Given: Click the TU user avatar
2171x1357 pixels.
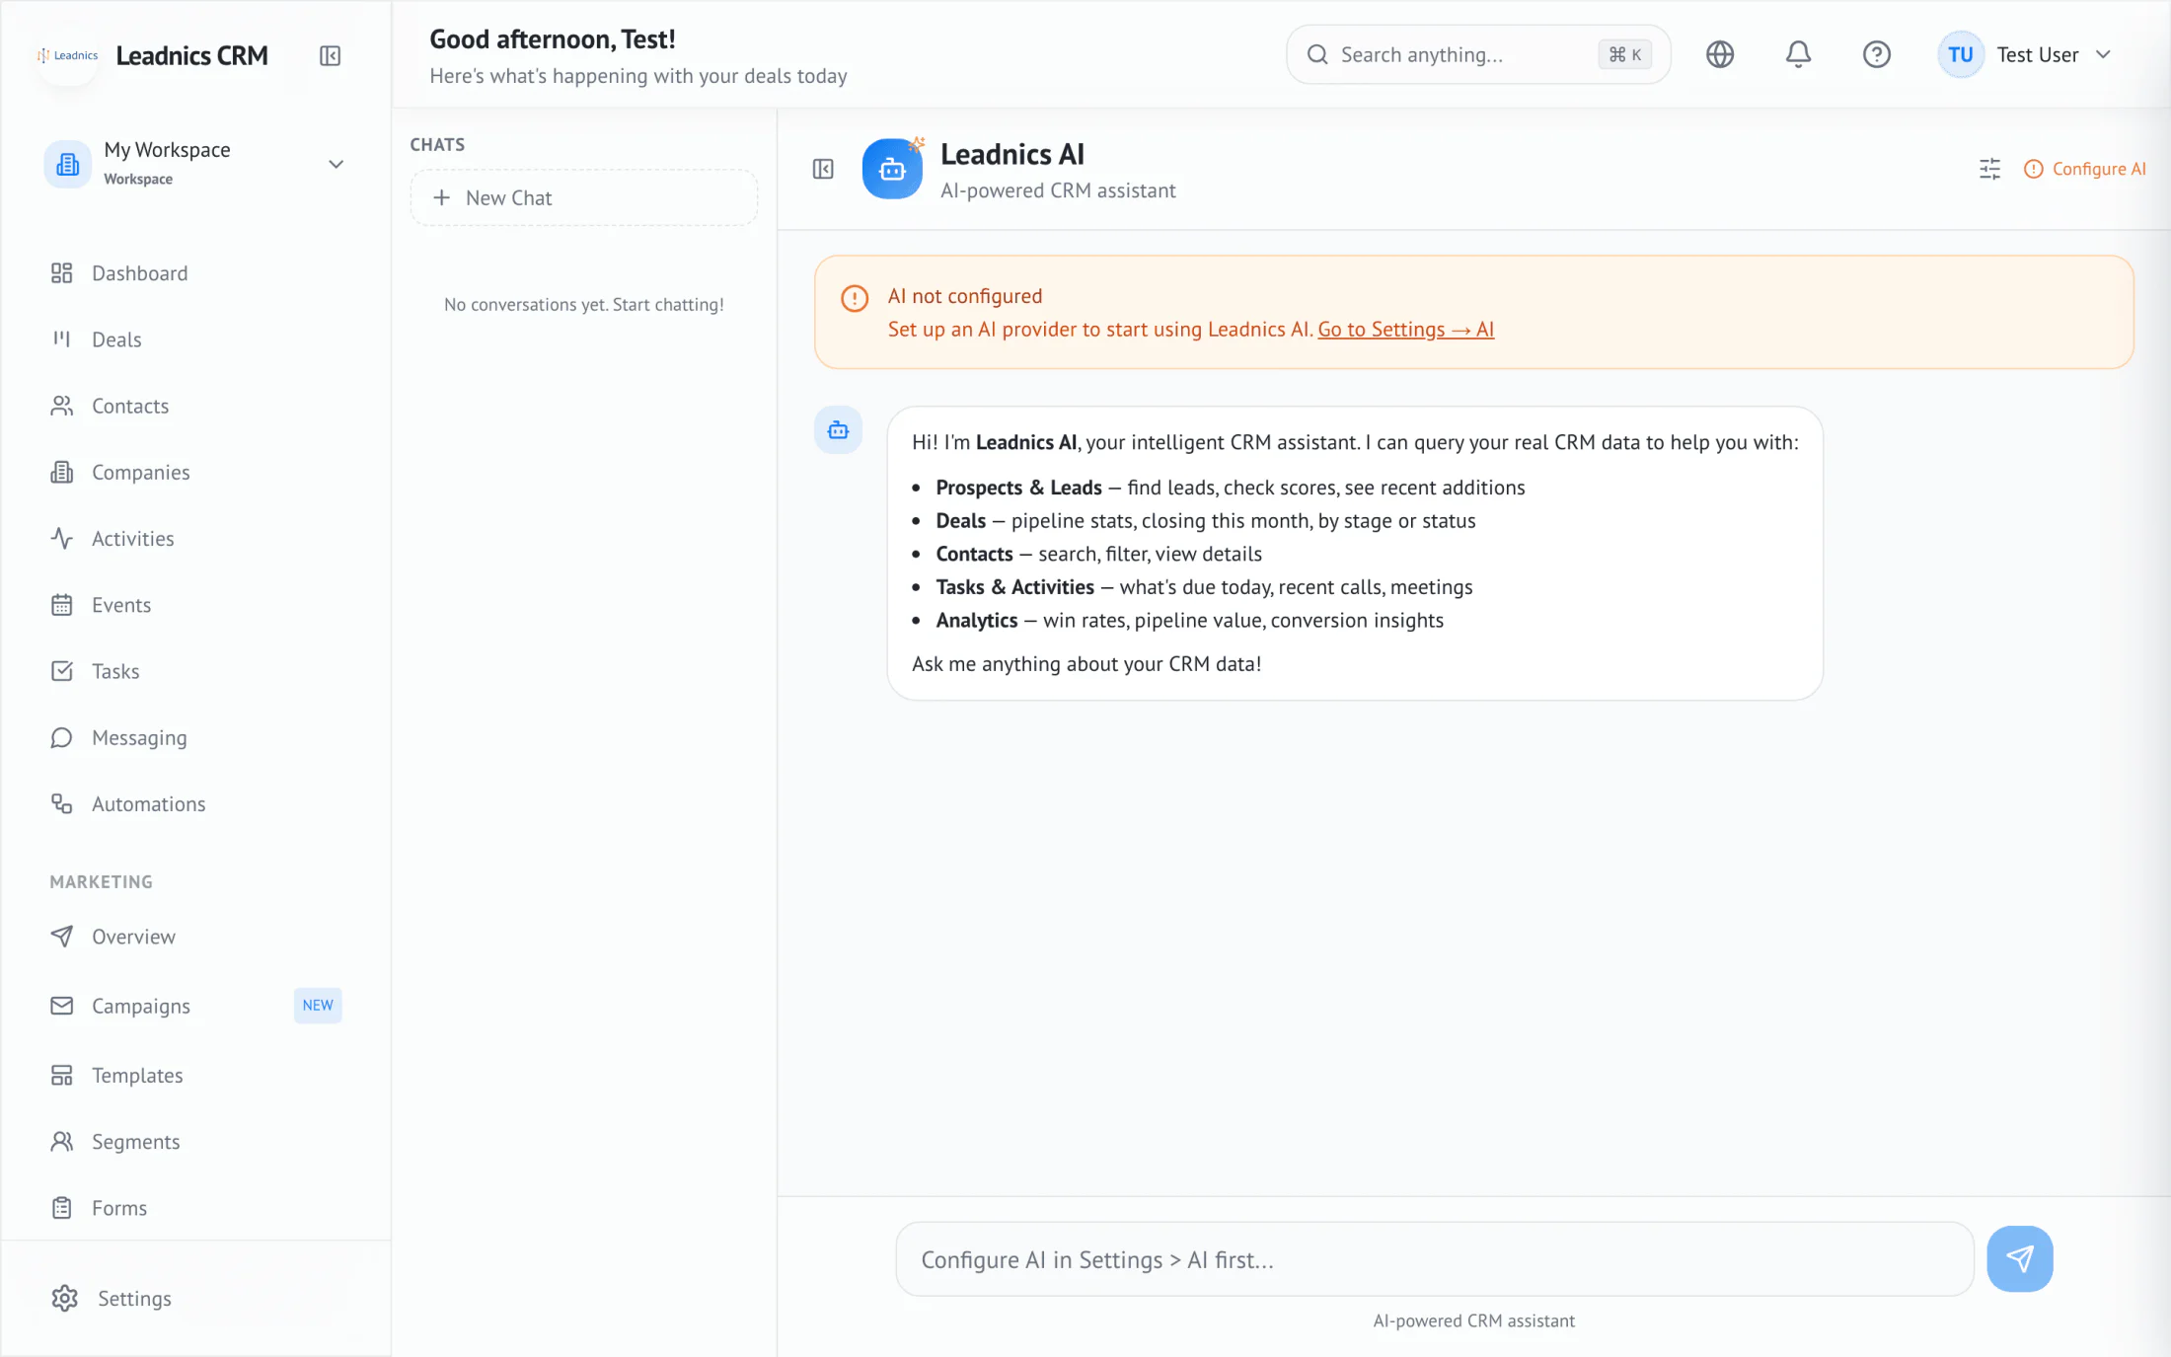Looking at the screenshot, I should click(1960, 54).
